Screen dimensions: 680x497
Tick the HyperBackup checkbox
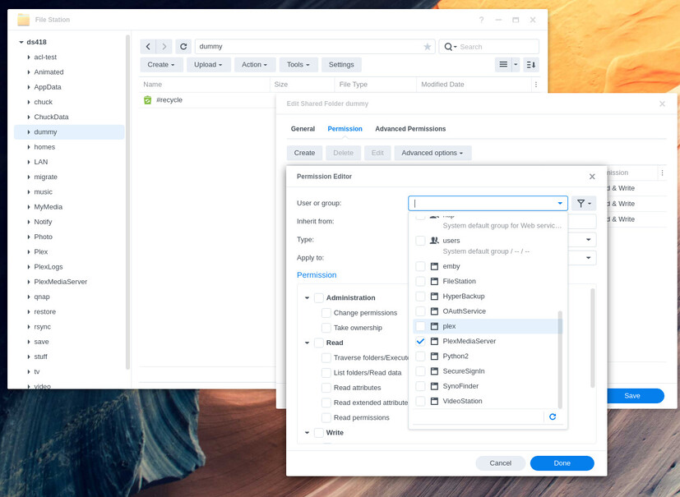tap(420, 297)
